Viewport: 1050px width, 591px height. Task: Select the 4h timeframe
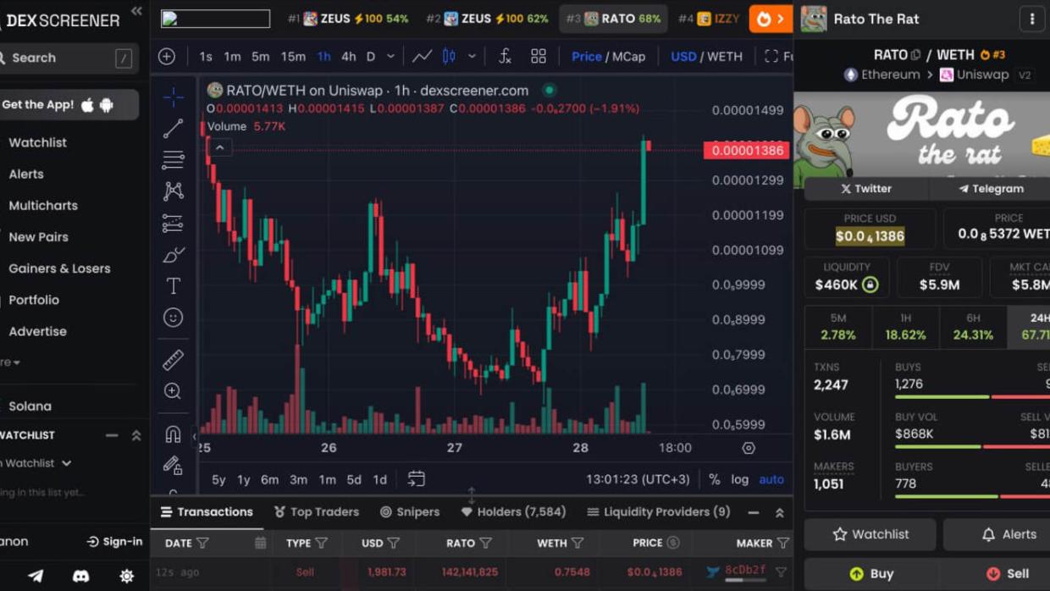pos(348,57)
